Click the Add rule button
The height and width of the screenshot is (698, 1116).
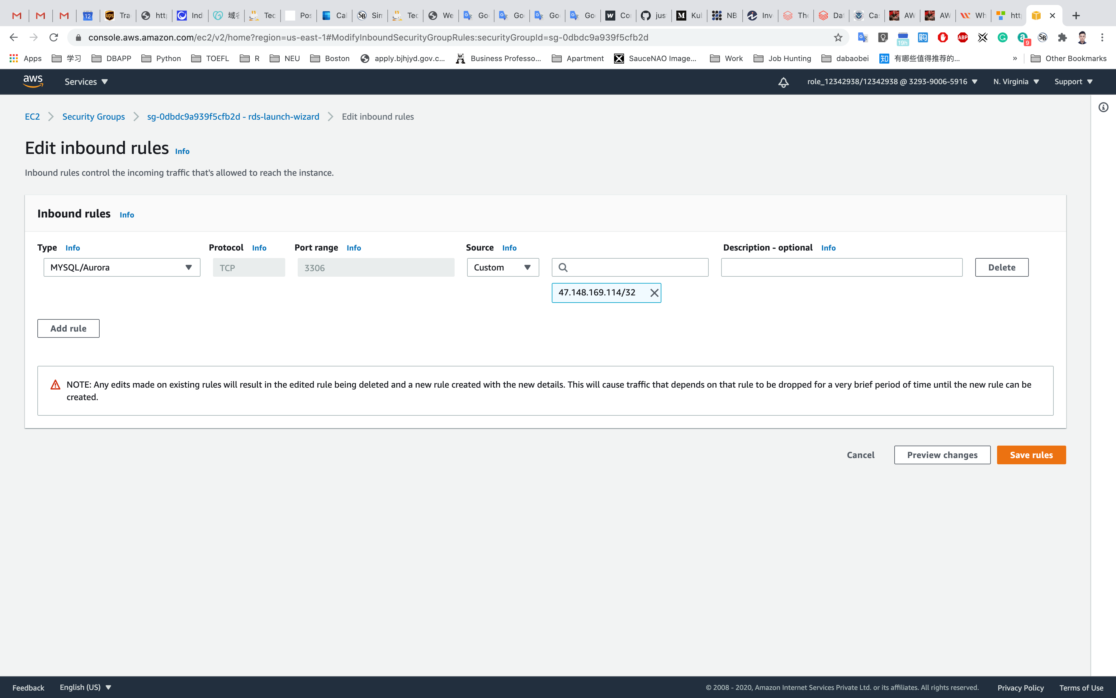pos(68,328)
